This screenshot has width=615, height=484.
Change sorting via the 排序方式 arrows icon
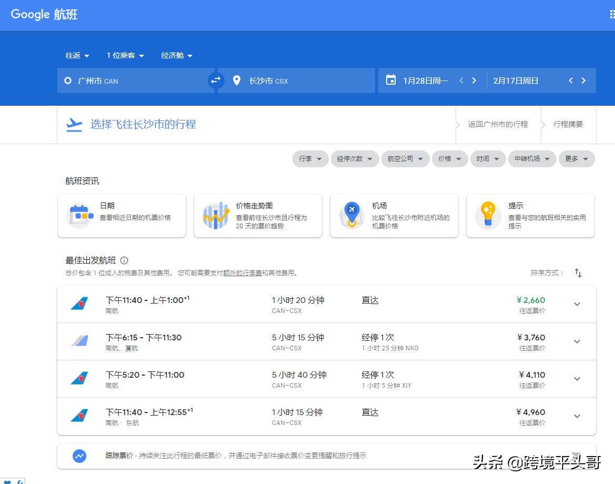click(577, 273)
